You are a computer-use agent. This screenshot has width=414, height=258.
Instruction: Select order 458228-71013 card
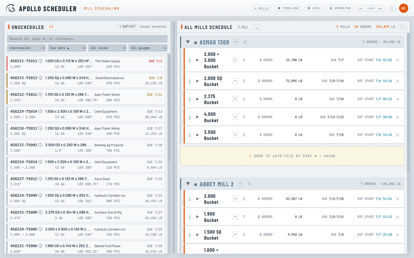click(x=86, y=131)
